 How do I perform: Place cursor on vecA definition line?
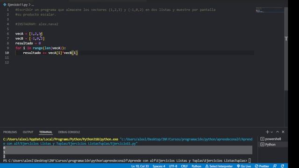click(29, 34)
